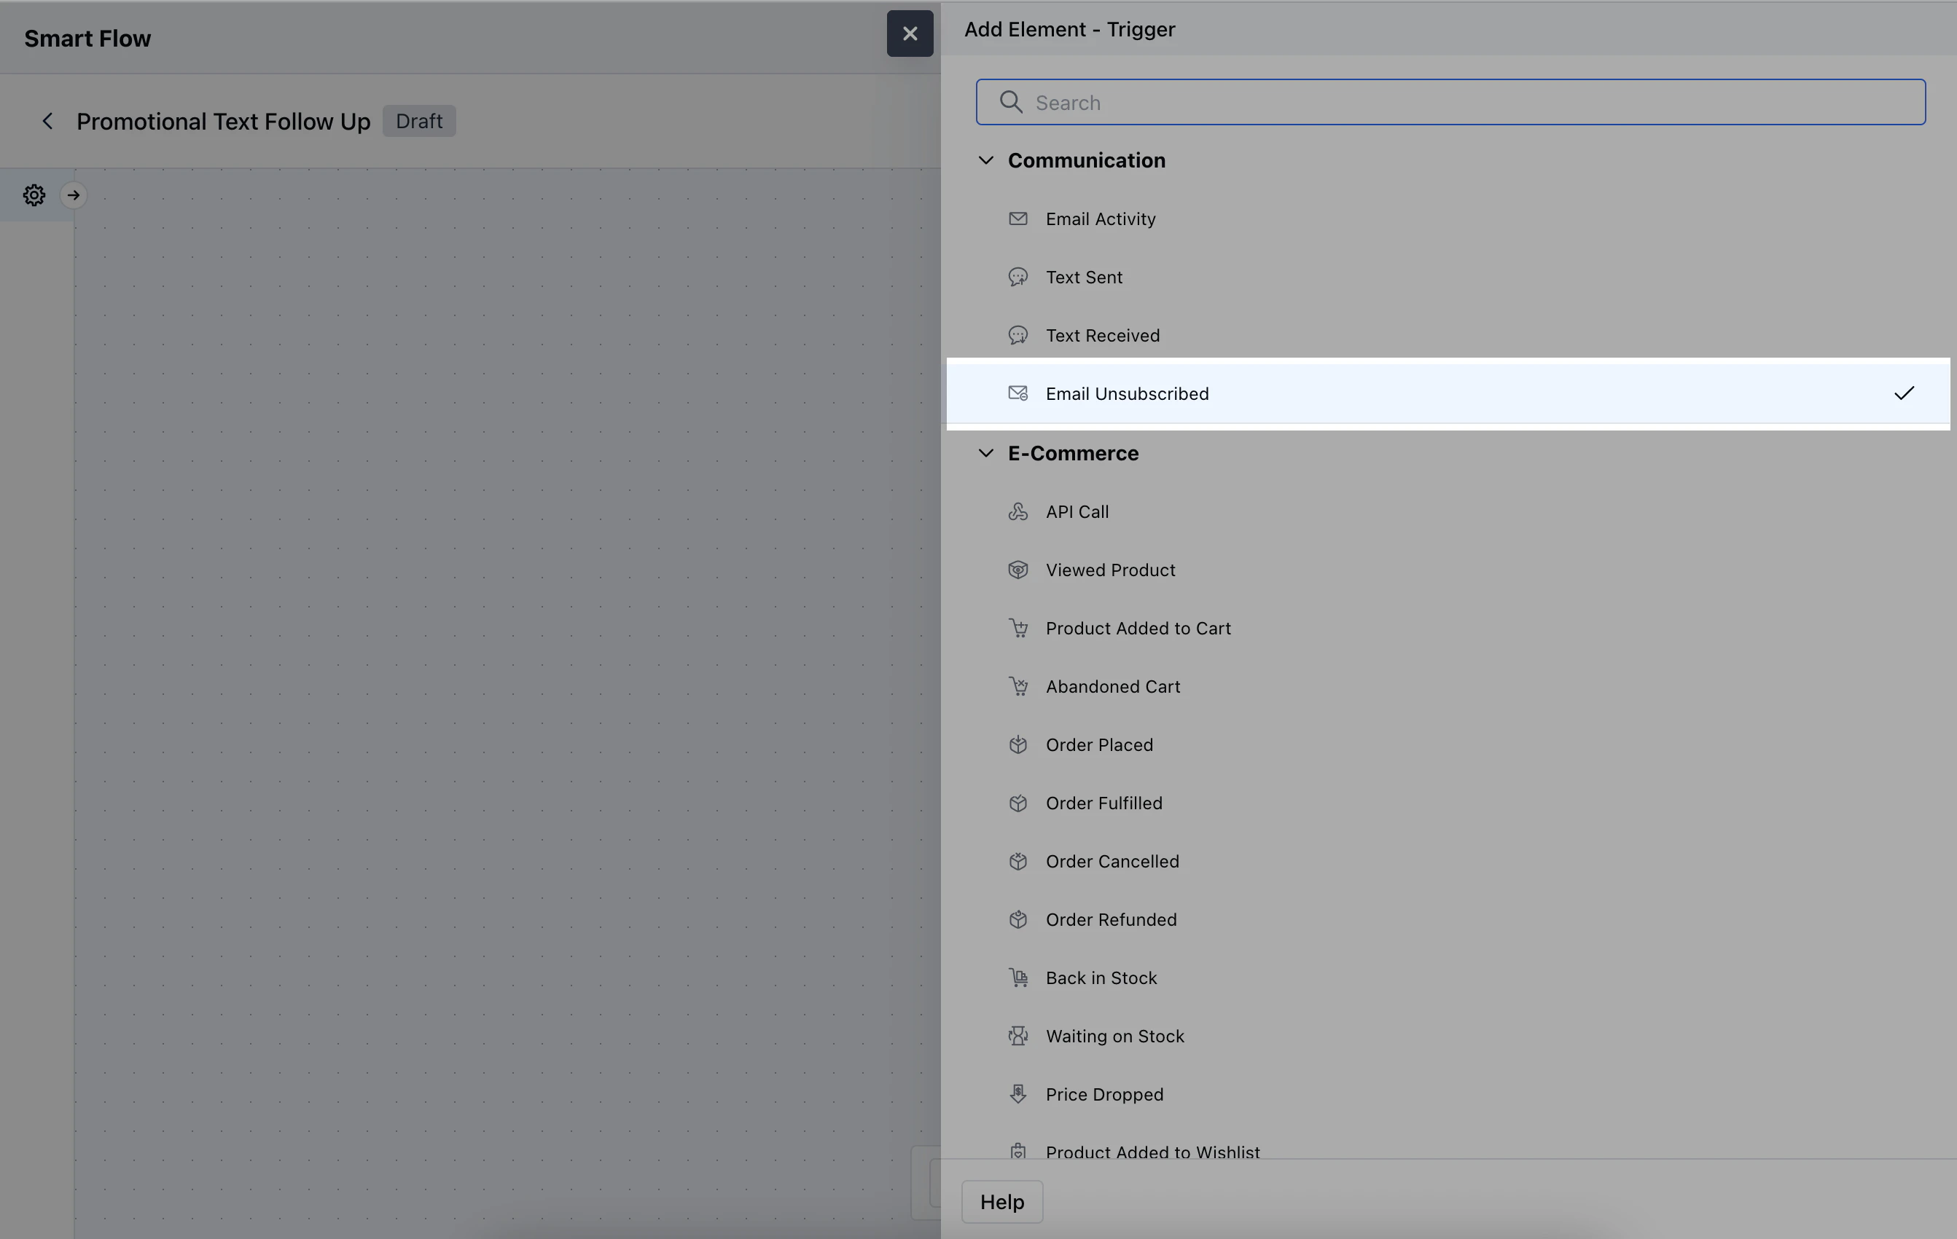The height and width of the screenshot is (1239, 1957).
Task: Click the Email Unsubscribed envelope icon
Action: pos(1017,394)
